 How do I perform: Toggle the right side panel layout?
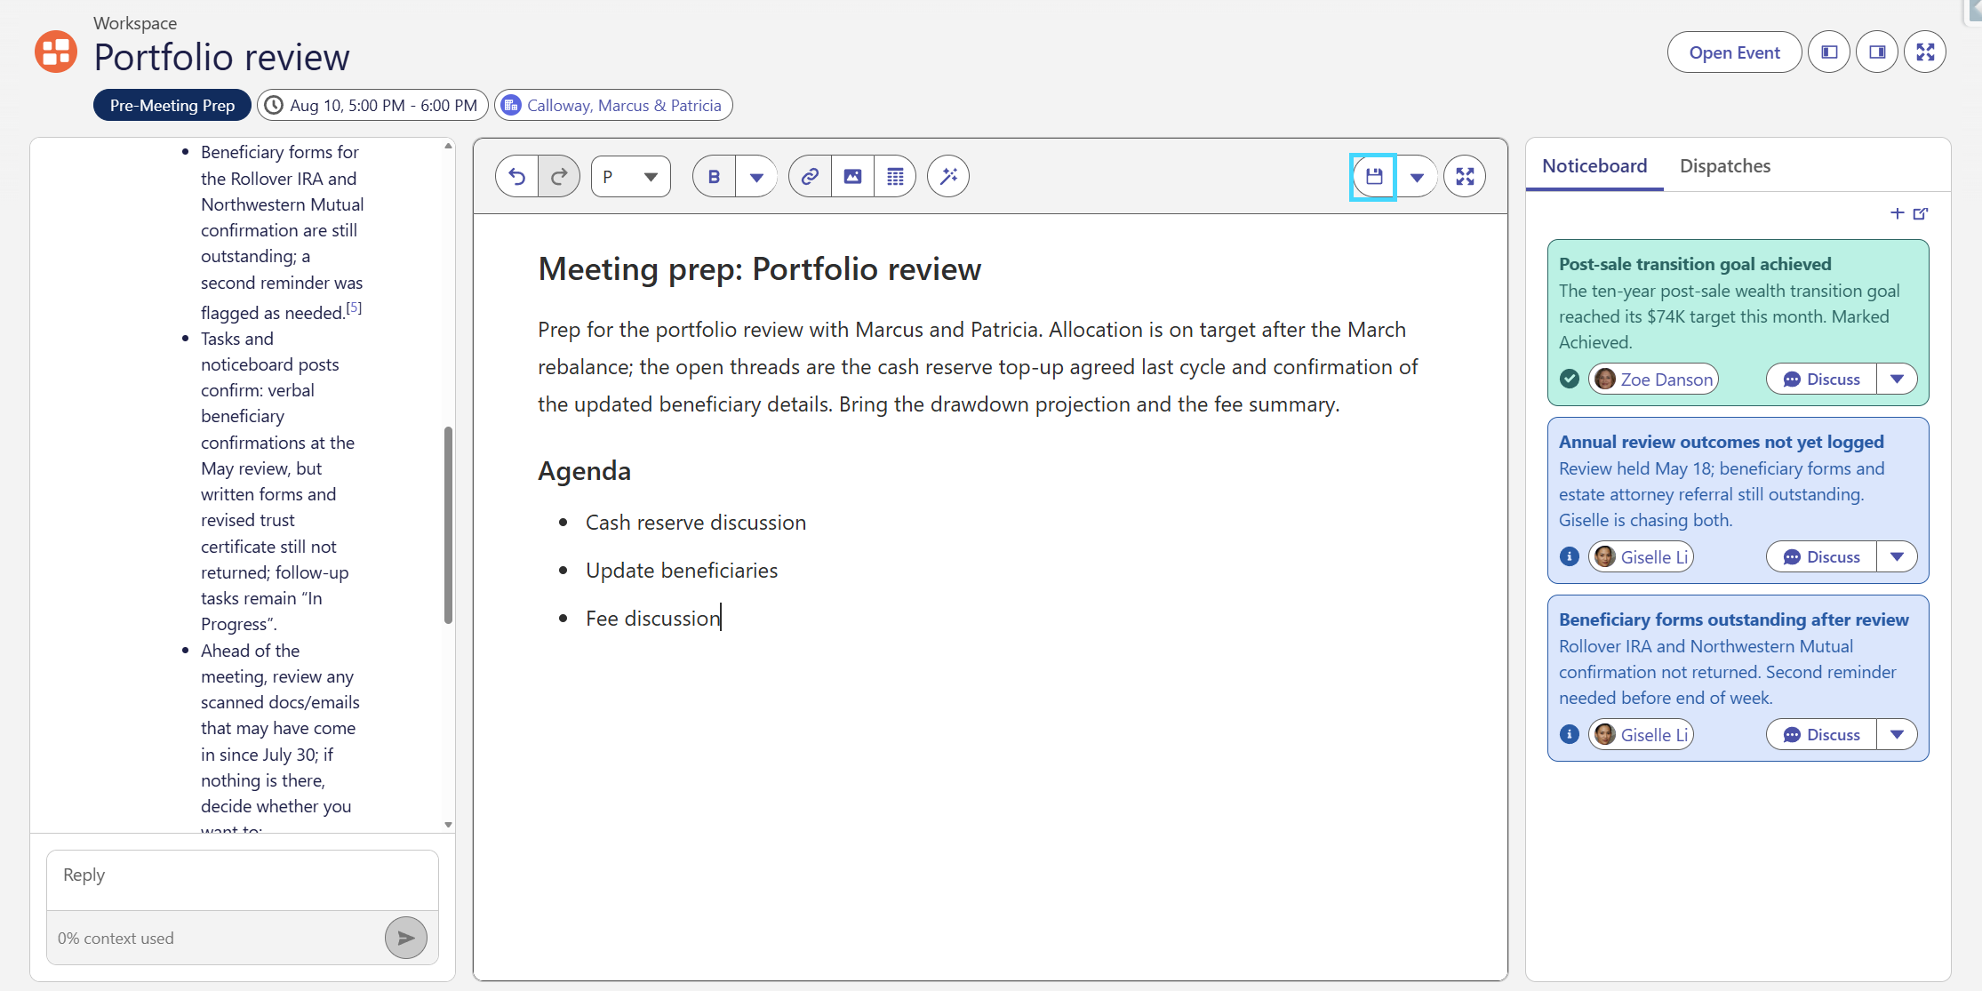[x=1877, y=52]
